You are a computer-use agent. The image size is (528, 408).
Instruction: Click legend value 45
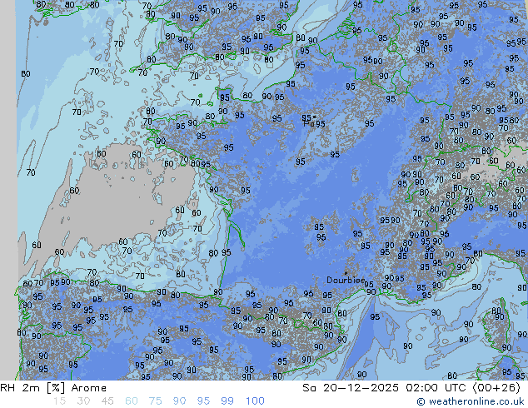[107, 401]
